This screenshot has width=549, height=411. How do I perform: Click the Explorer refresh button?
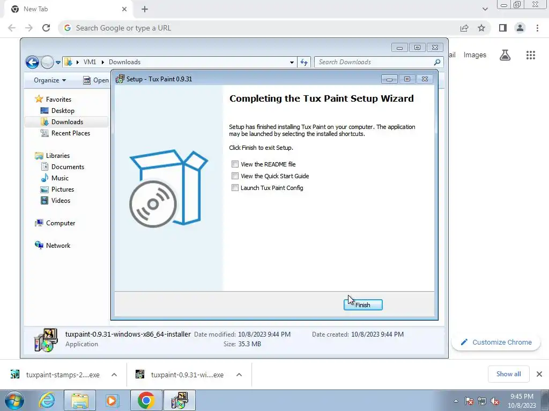coord(304,62)
